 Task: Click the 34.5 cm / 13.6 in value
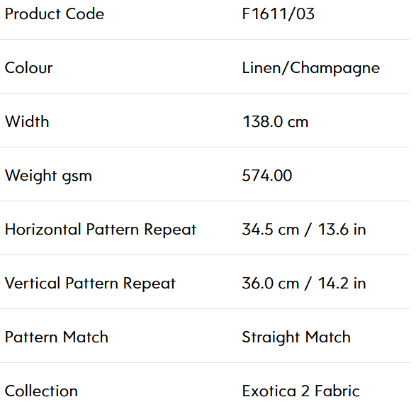[x=304, y=230]
